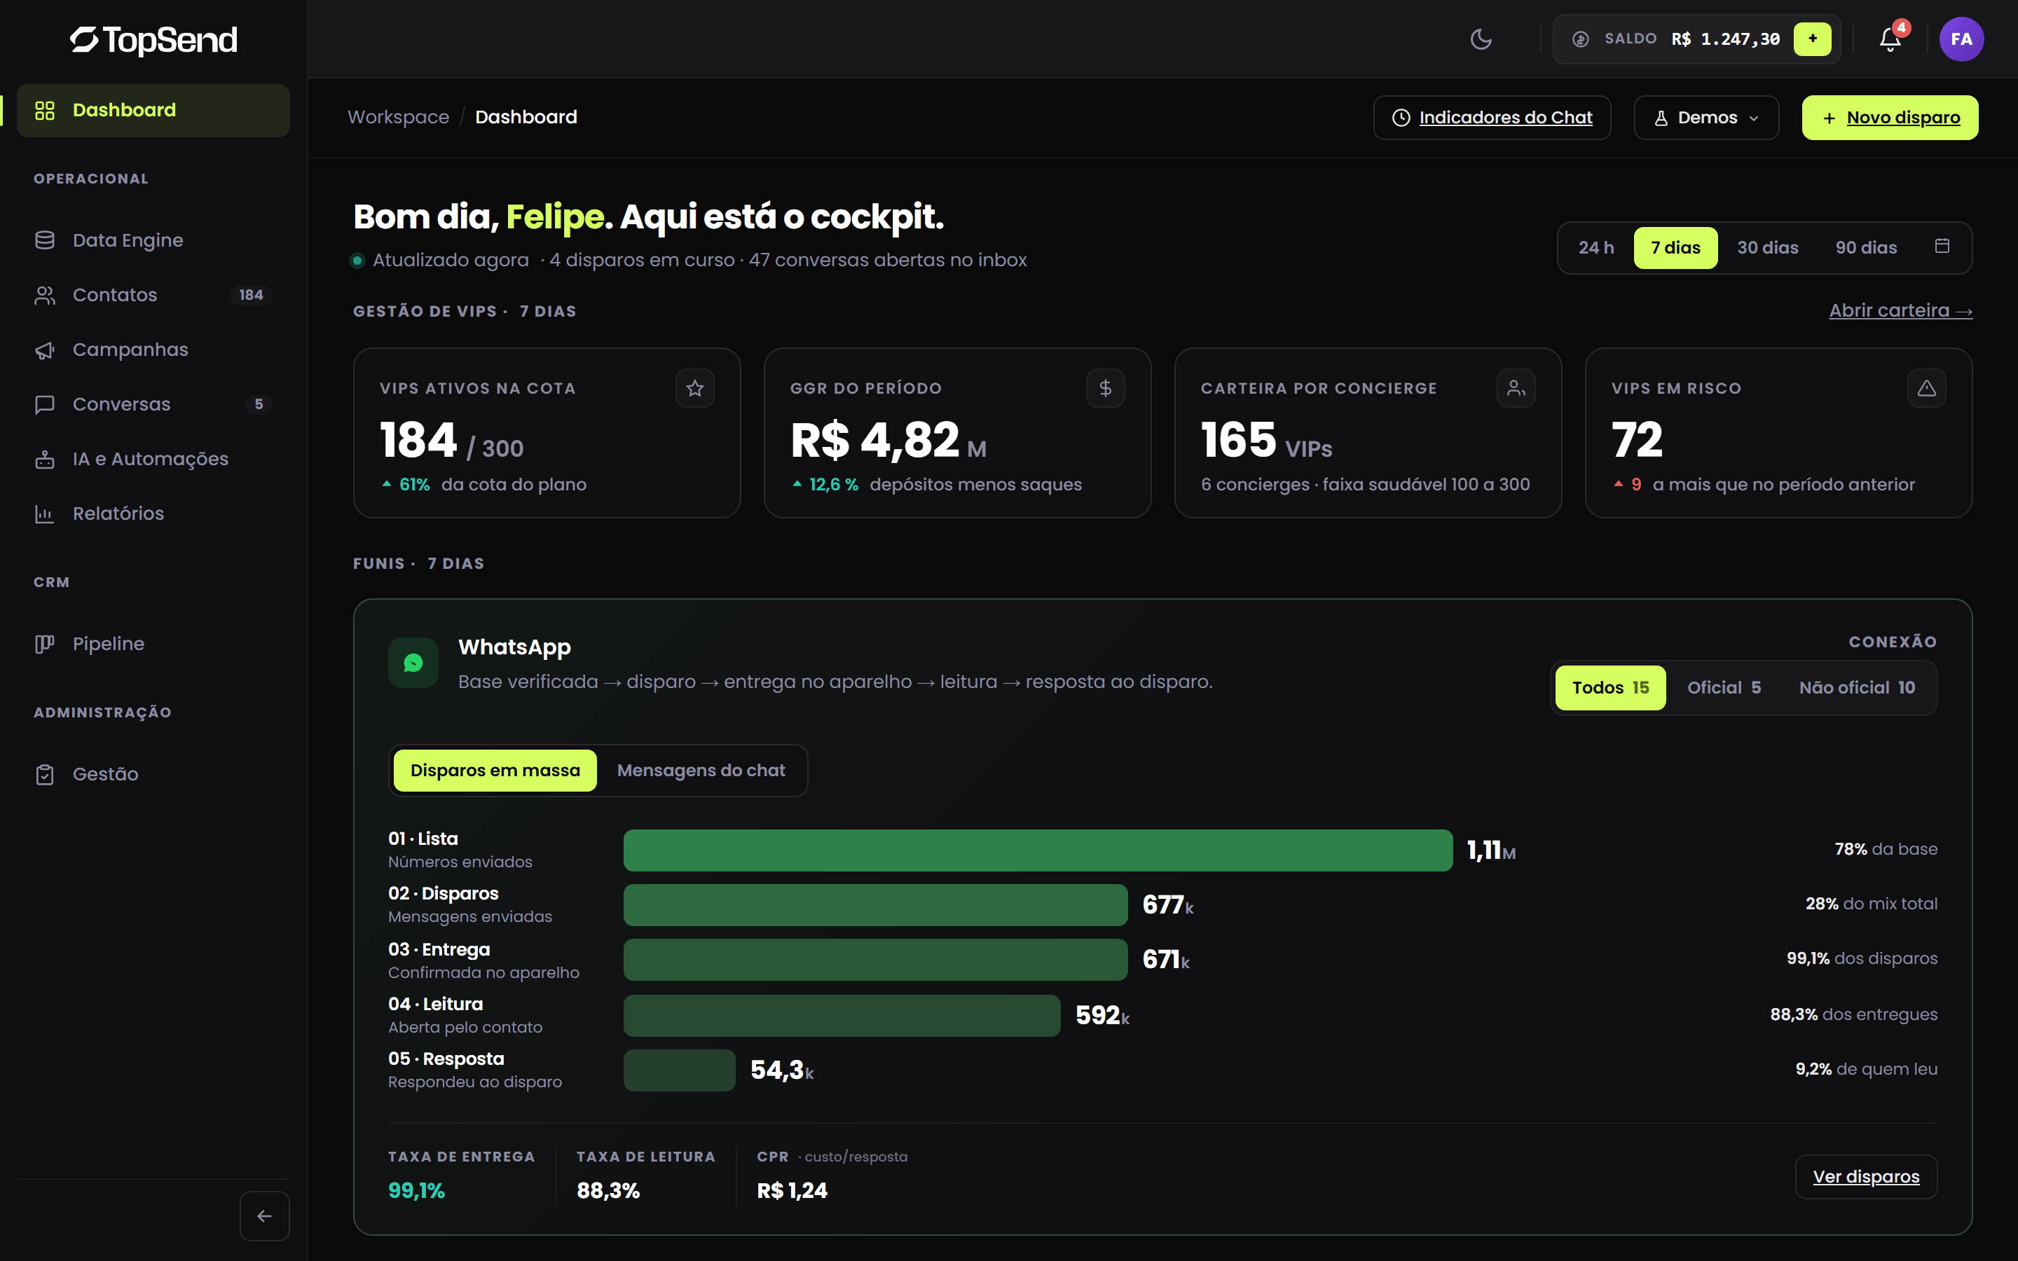This screenshot has height=1261, width=2018.
Task: Click the 88,3% taxa de leitura value
Action: (x=608, y=1191)
